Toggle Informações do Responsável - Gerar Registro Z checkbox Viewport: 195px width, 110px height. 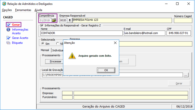tap(42, 25)
